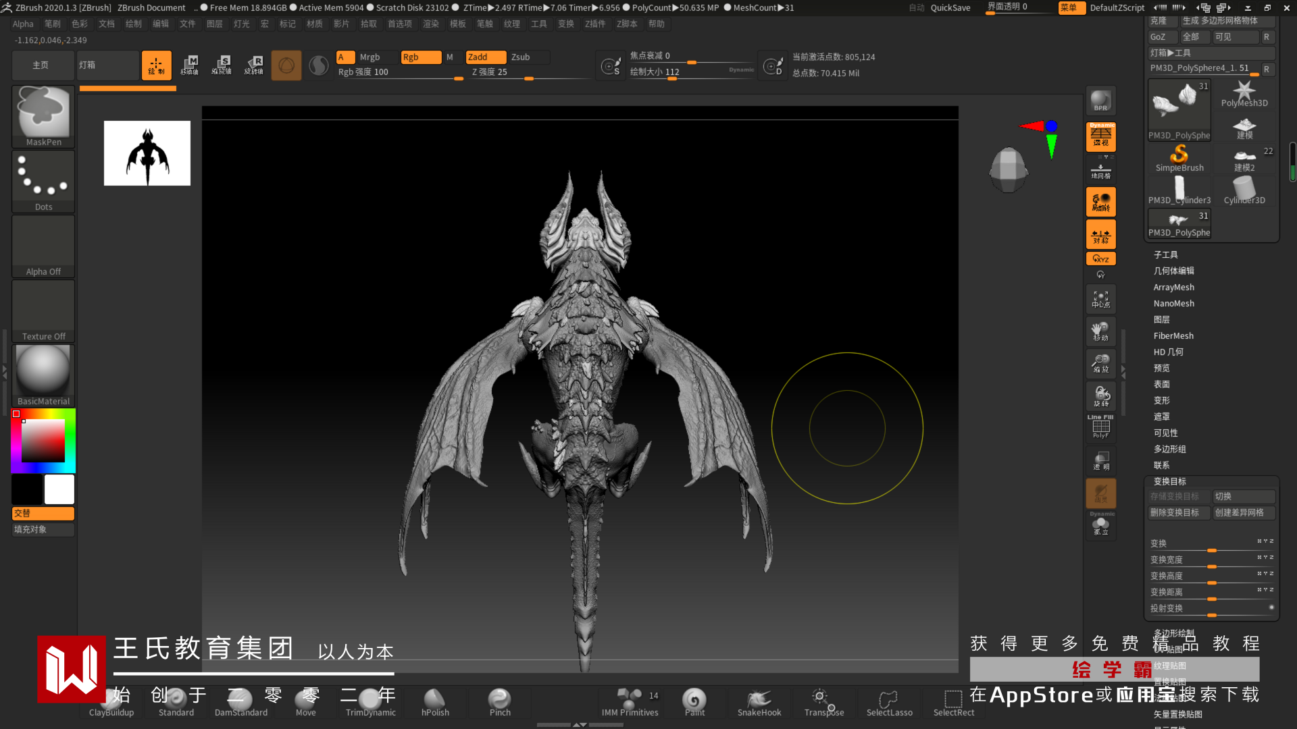1297x729 pixels.
Task: Click the white secondary color swatch
Action: pos(59,489)
